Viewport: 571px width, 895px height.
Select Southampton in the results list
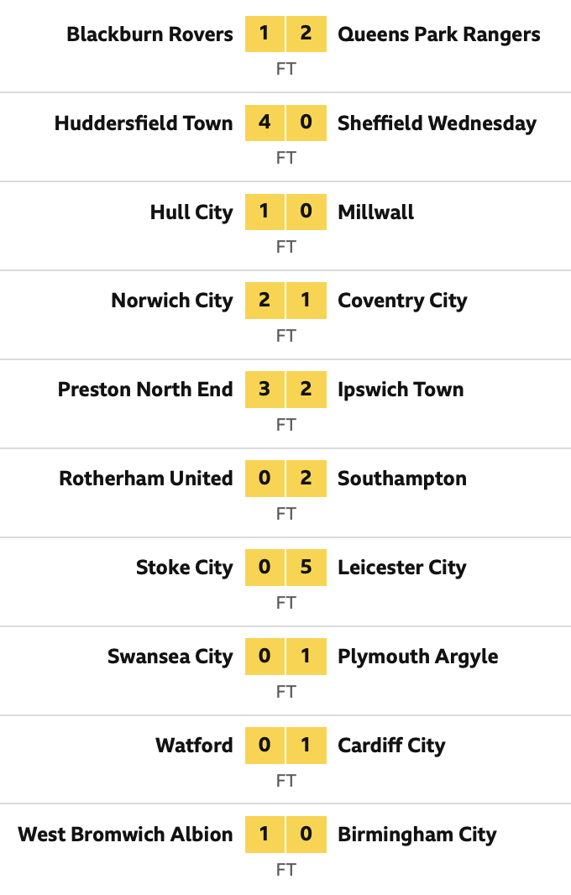pyautogui.click(x=401, y=479)
